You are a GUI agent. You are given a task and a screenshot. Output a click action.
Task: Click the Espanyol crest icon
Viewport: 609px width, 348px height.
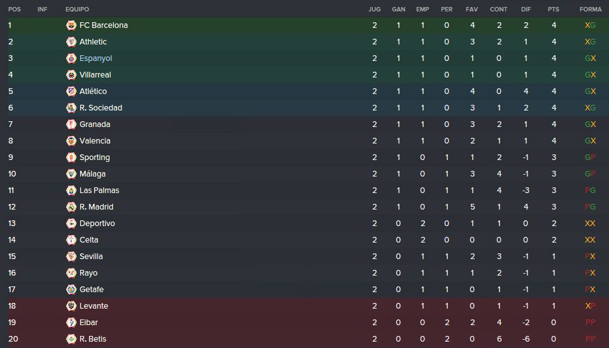(x=71, y=58)
